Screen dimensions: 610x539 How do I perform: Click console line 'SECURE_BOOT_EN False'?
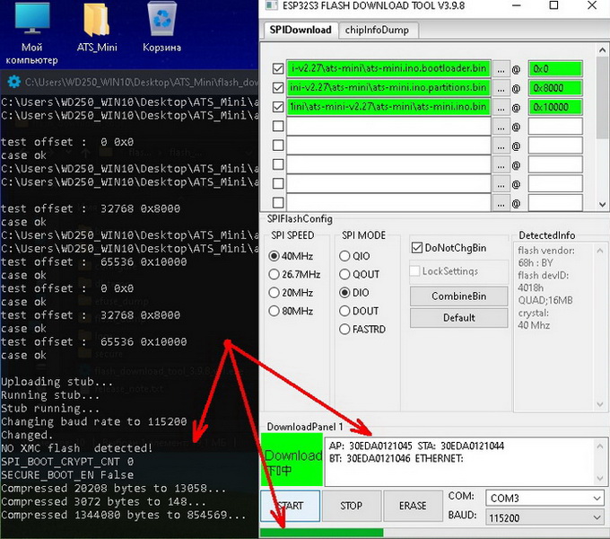pos(67,474)
